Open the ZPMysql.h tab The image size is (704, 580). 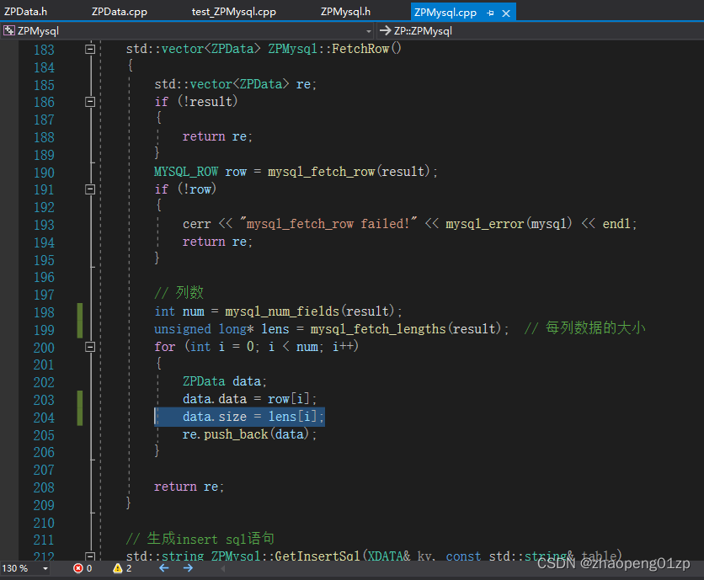[345, 12]
